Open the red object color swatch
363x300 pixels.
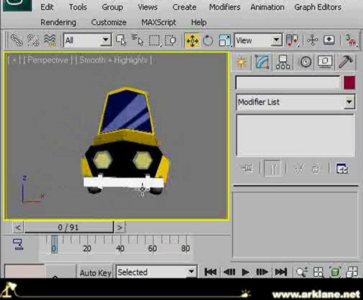(349, 82)
